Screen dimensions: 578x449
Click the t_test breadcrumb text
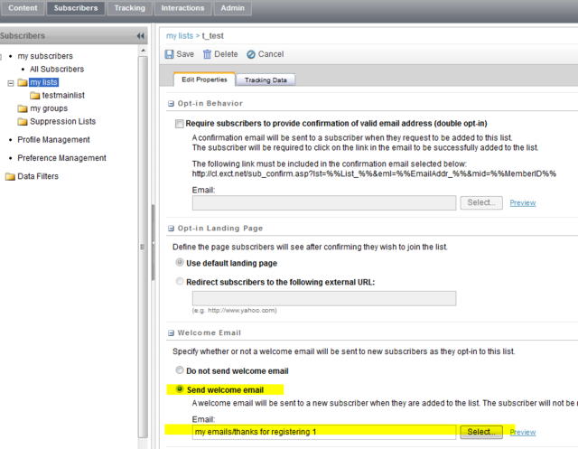tap(213, 36)
